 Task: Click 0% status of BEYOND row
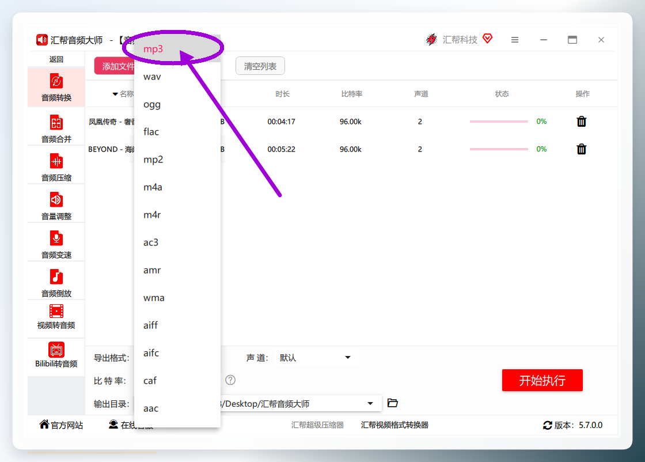pos(541,149)
